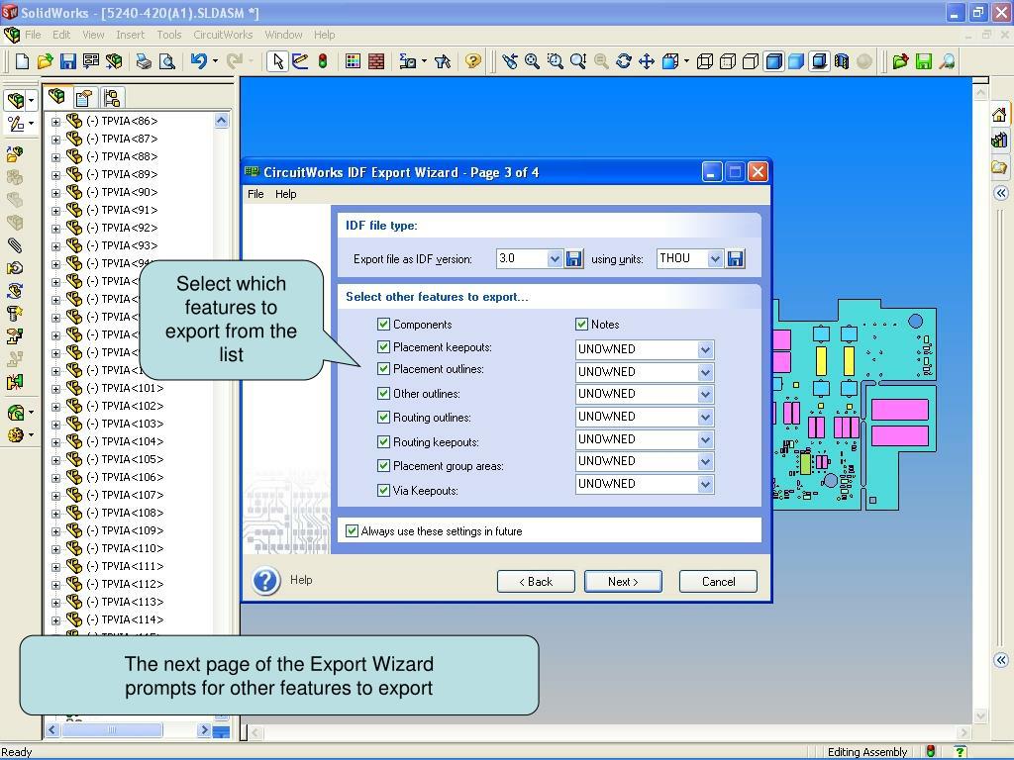The image size is (1014, 760).
Task: Save units default disk icon
Action: click(736, 259)
